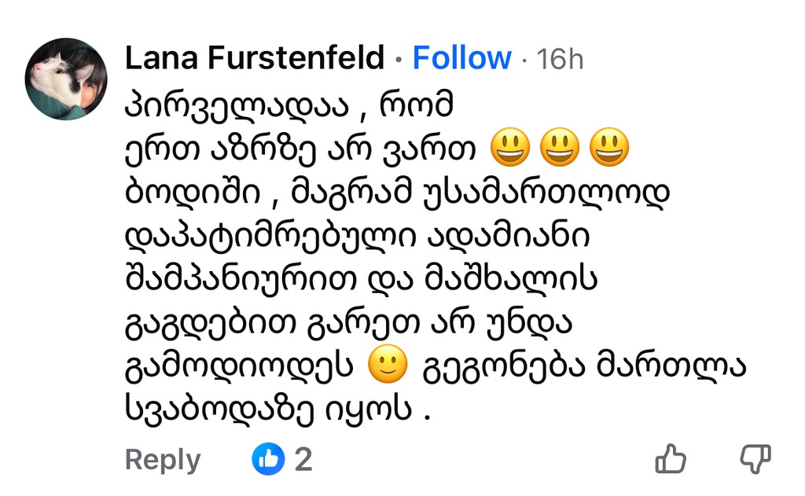Click the 16h comment timestamp
805x496 pixels.
pyautogui.click(x=560, y=59)
